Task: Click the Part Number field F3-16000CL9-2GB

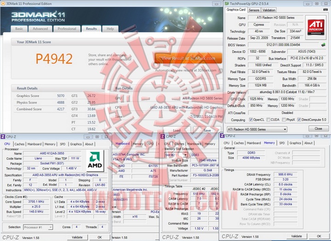Action: click(x=205, y=175)
